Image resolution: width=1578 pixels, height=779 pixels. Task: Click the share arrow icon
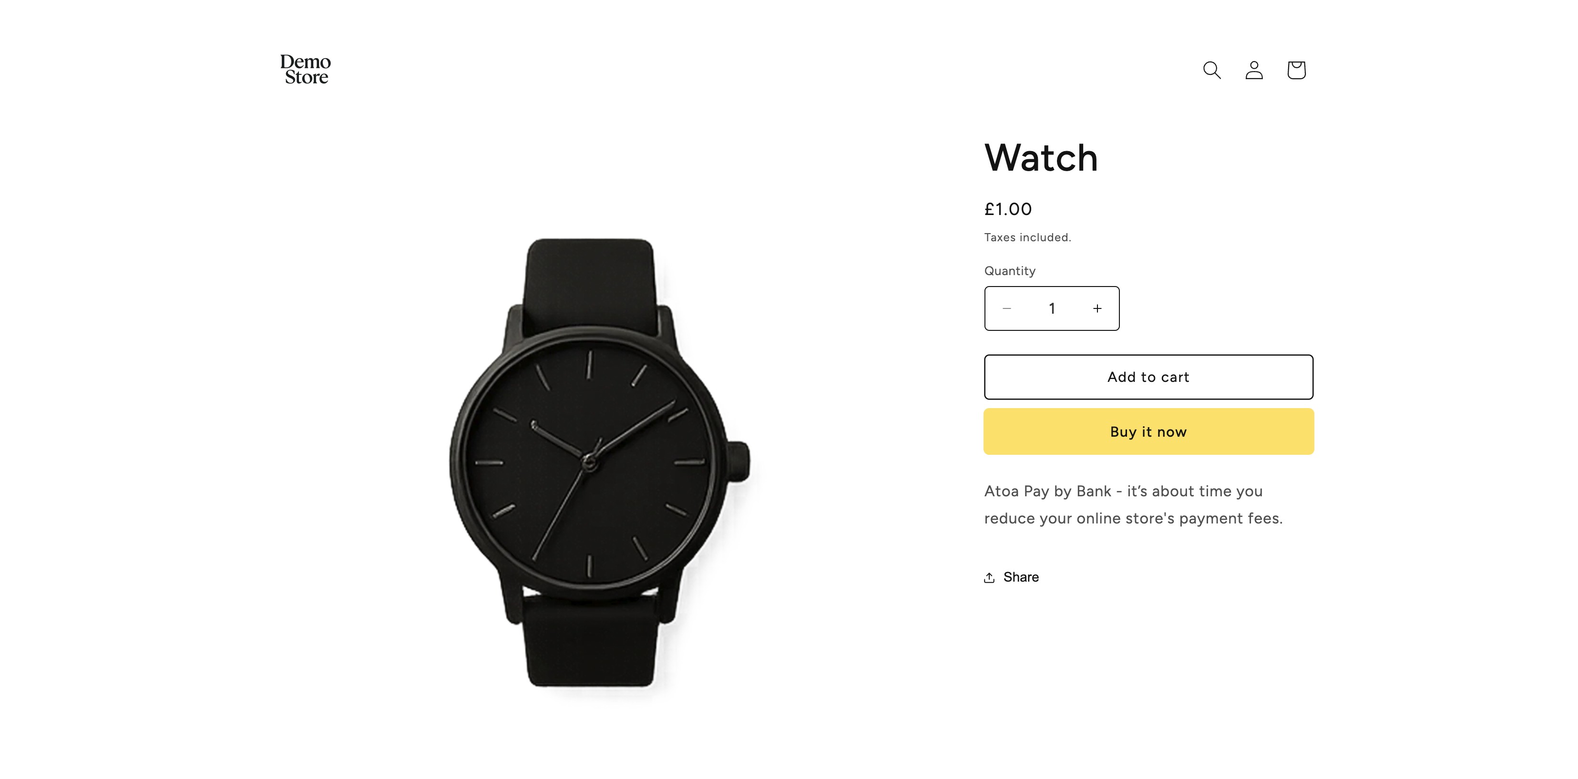pos(989,577)
